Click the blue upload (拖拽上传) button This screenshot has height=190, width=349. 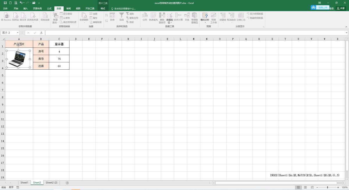click(320, 7)
